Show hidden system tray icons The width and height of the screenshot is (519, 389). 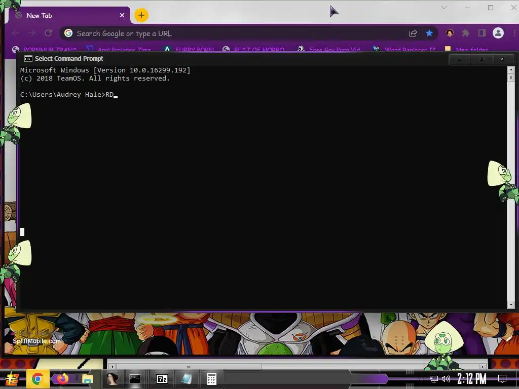[x=421, y=379]
